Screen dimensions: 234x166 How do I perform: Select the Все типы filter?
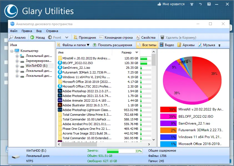pyautogui.click(x=147, y=45)
